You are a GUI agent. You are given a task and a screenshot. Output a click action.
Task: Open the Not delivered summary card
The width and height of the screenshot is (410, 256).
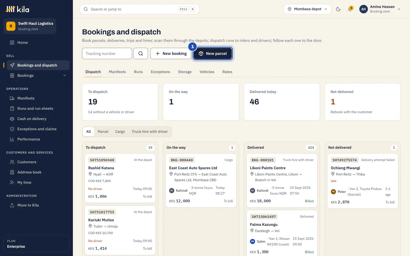tap(363, 102)
